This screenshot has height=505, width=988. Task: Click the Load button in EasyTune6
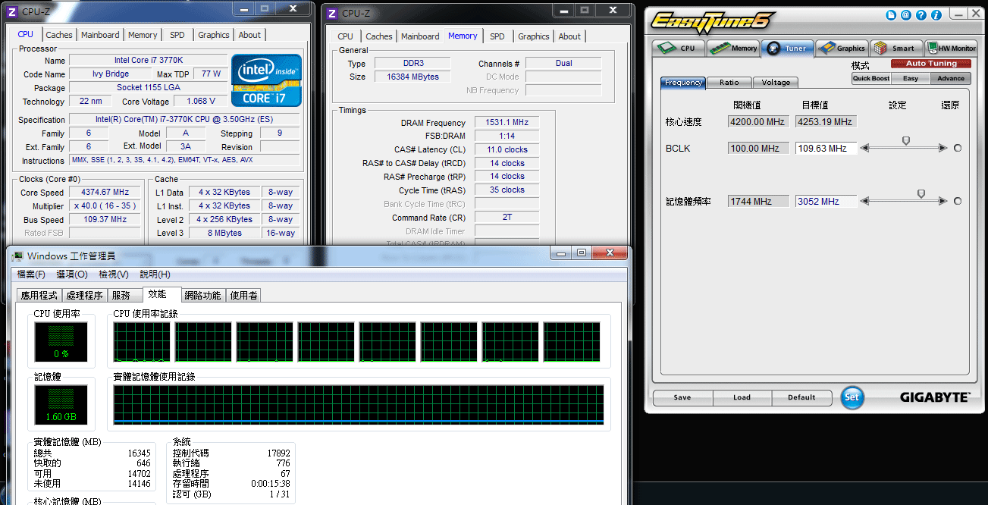(x=742, y=397)
